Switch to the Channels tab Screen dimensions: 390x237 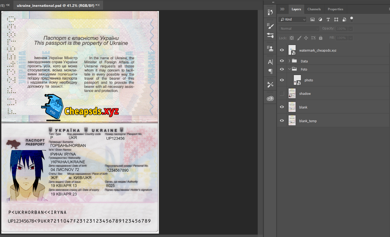(314, 9)
